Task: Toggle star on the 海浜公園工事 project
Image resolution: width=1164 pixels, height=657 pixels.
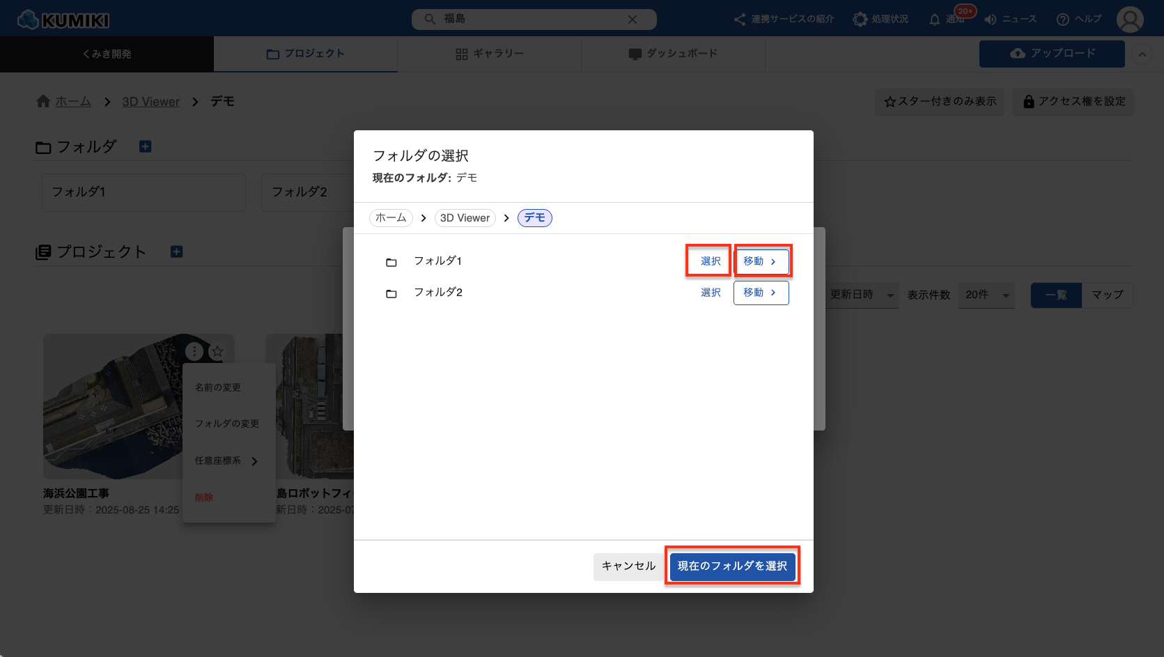Action: [217, 352]
